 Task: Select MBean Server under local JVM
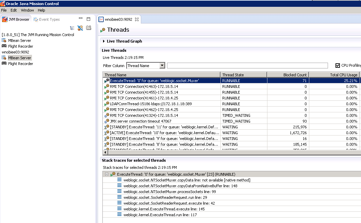pos(19,41)
